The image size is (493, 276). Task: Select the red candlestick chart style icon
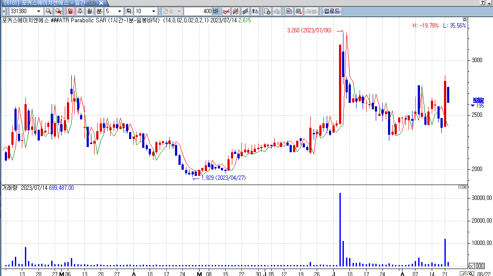(236, 11)
